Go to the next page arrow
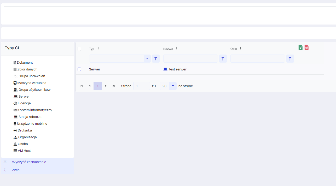The width and height of the screenshot is (336, 186). point(106,86)
